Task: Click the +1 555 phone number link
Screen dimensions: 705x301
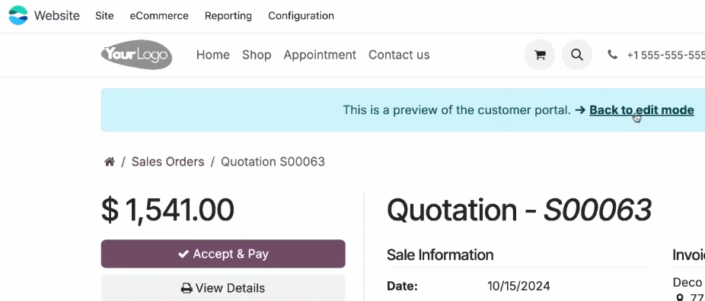Action: click(666, 55)
